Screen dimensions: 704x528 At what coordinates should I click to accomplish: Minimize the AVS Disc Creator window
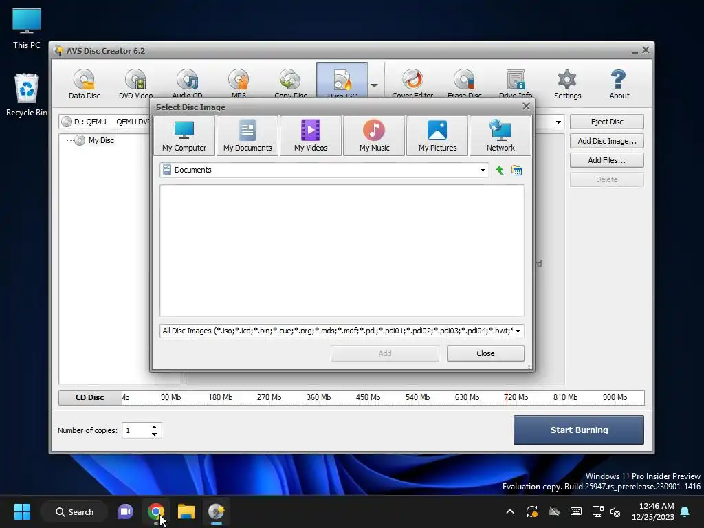[x=635, y=51]
